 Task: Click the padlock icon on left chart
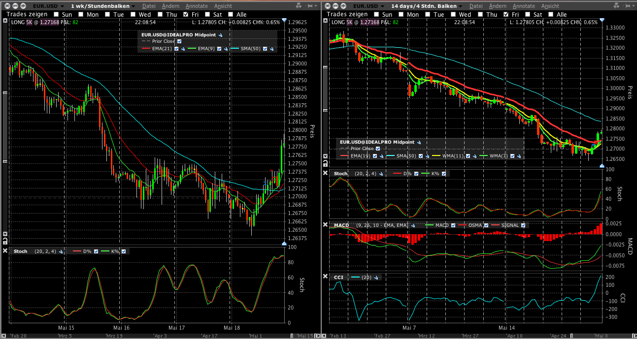coord(5,241)
